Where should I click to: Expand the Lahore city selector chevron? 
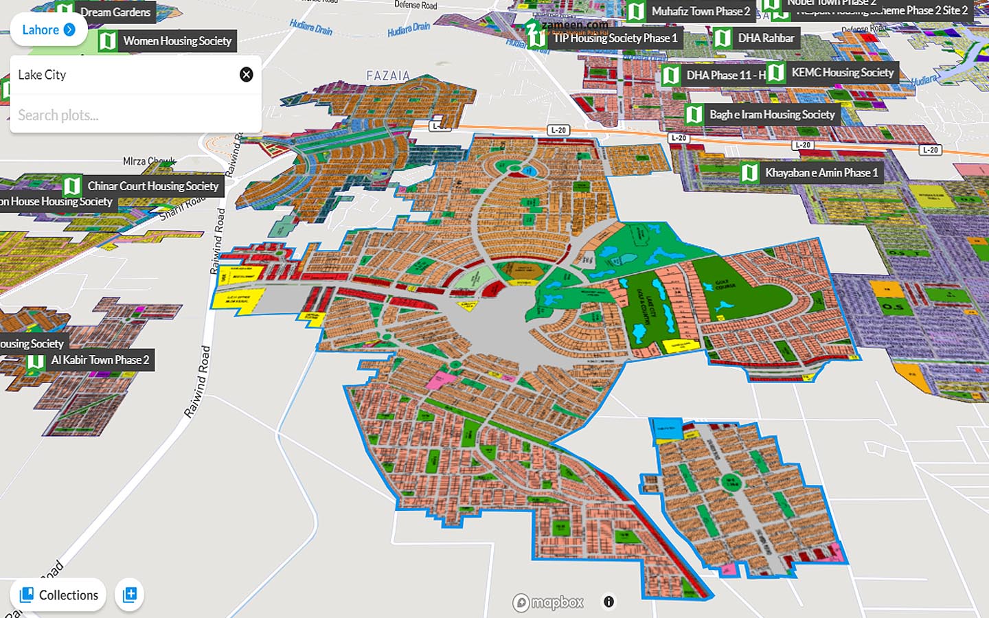pos(69,30)
